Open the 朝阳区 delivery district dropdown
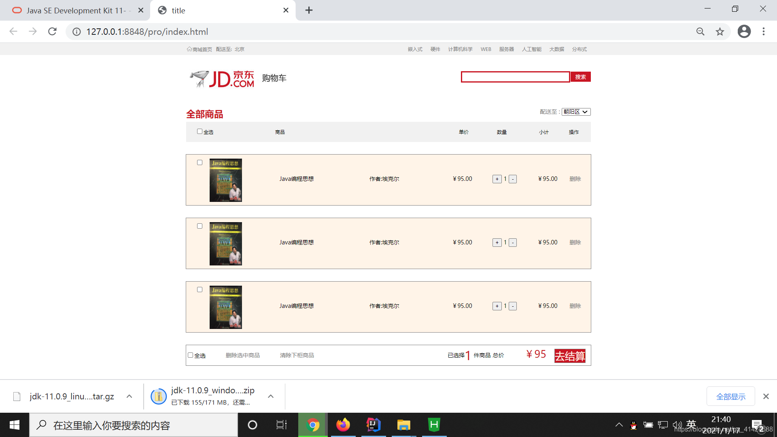This screenshot has height=437, width=777. tap(575, 112)
